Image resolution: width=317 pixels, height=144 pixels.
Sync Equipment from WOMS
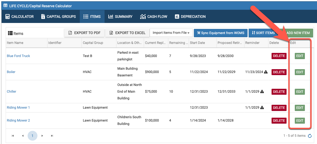(221, 33)
